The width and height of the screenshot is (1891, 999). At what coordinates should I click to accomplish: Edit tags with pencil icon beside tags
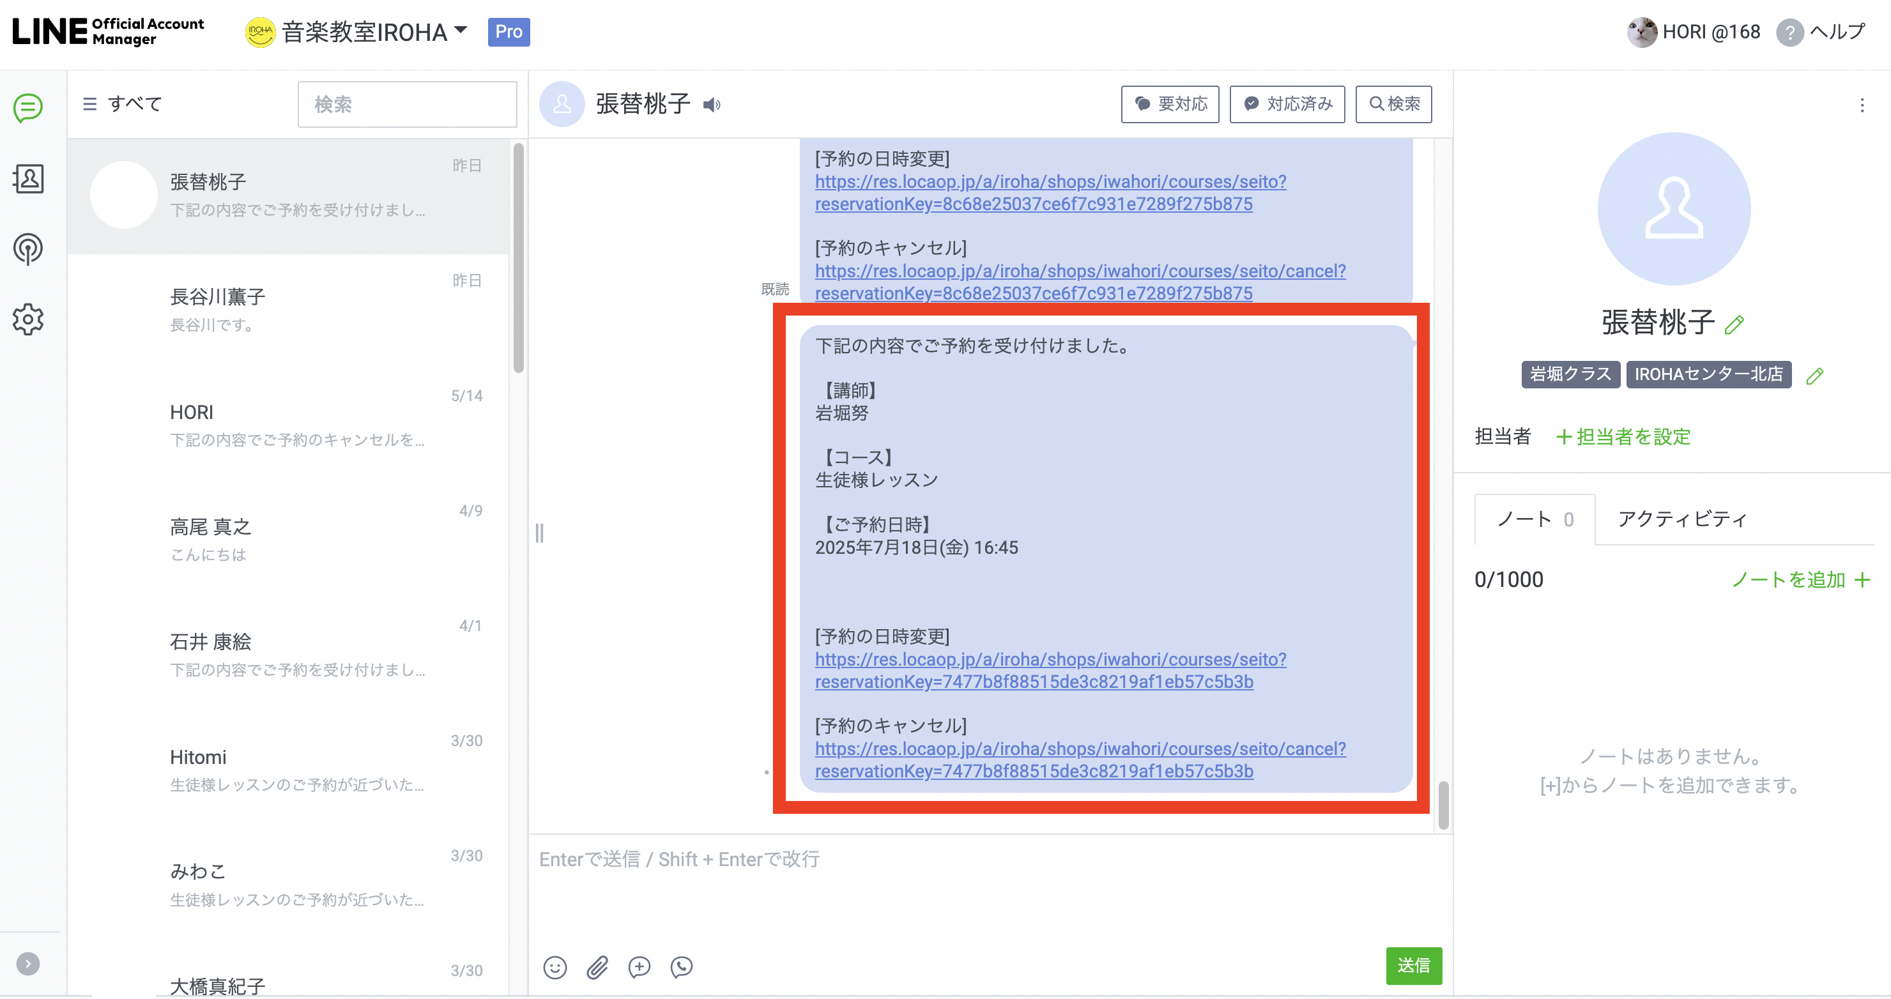1814,377
